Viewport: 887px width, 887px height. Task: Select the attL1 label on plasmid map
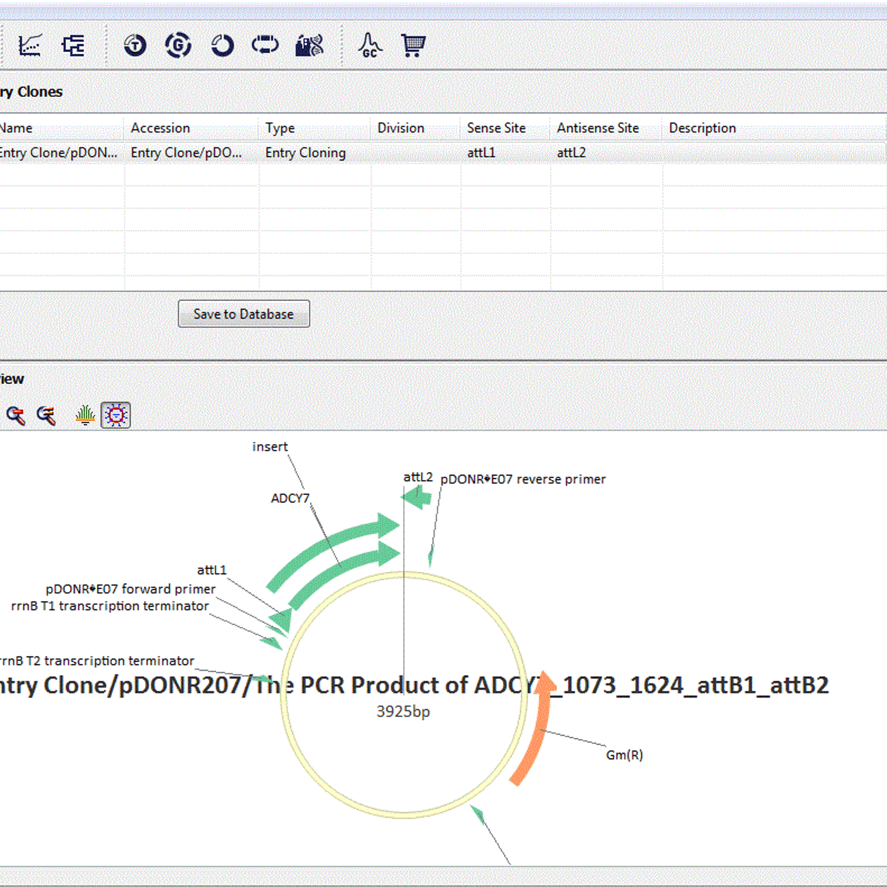[212, 570]
